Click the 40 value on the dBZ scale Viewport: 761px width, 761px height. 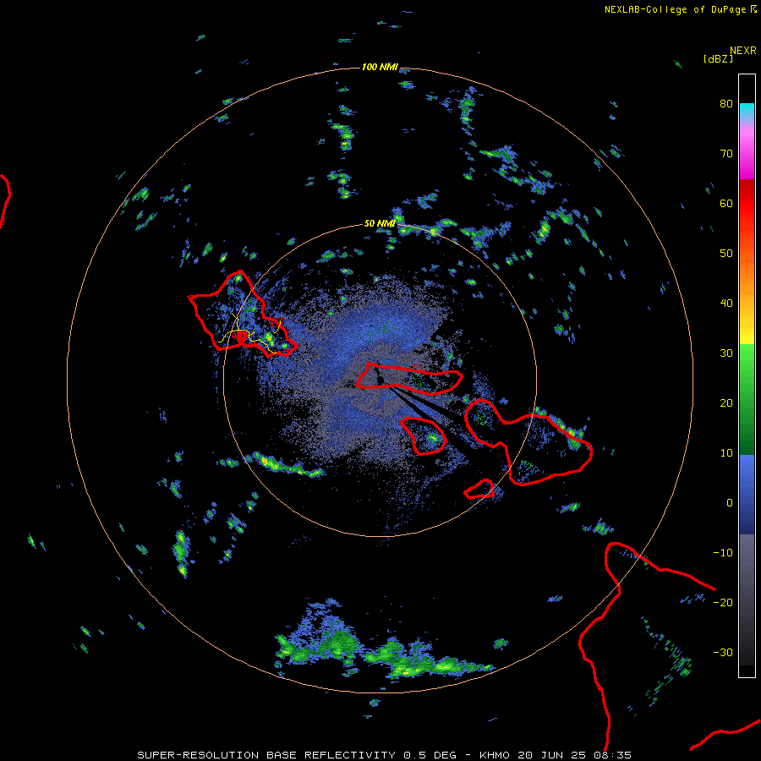point(726,304)
